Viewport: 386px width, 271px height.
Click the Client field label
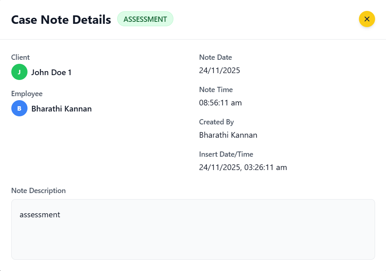point(21,57)
